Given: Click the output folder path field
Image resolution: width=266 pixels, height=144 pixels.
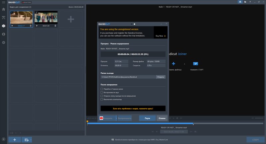Looking at the screenshot, I should coord(128,77).
